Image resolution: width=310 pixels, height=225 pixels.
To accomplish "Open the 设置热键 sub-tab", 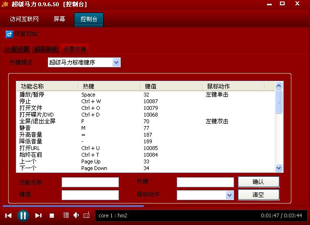I will (75, 49).
